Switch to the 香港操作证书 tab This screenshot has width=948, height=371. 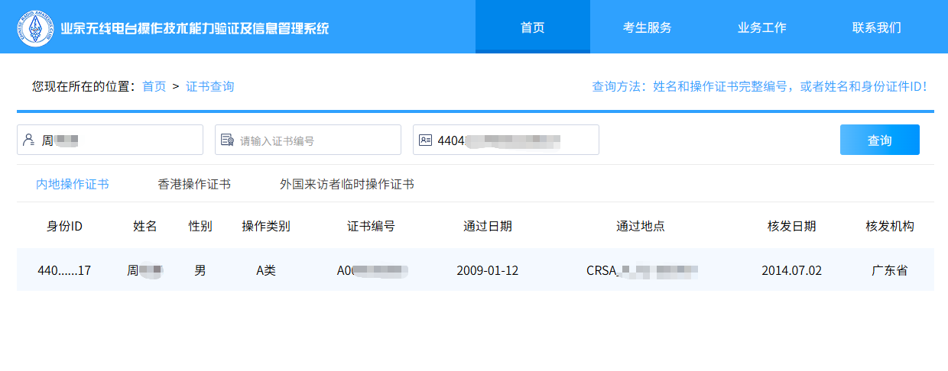tap(194, 184)
